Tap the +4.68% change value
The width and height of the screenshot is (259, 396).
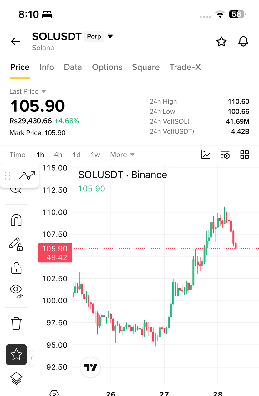point(67,121)
